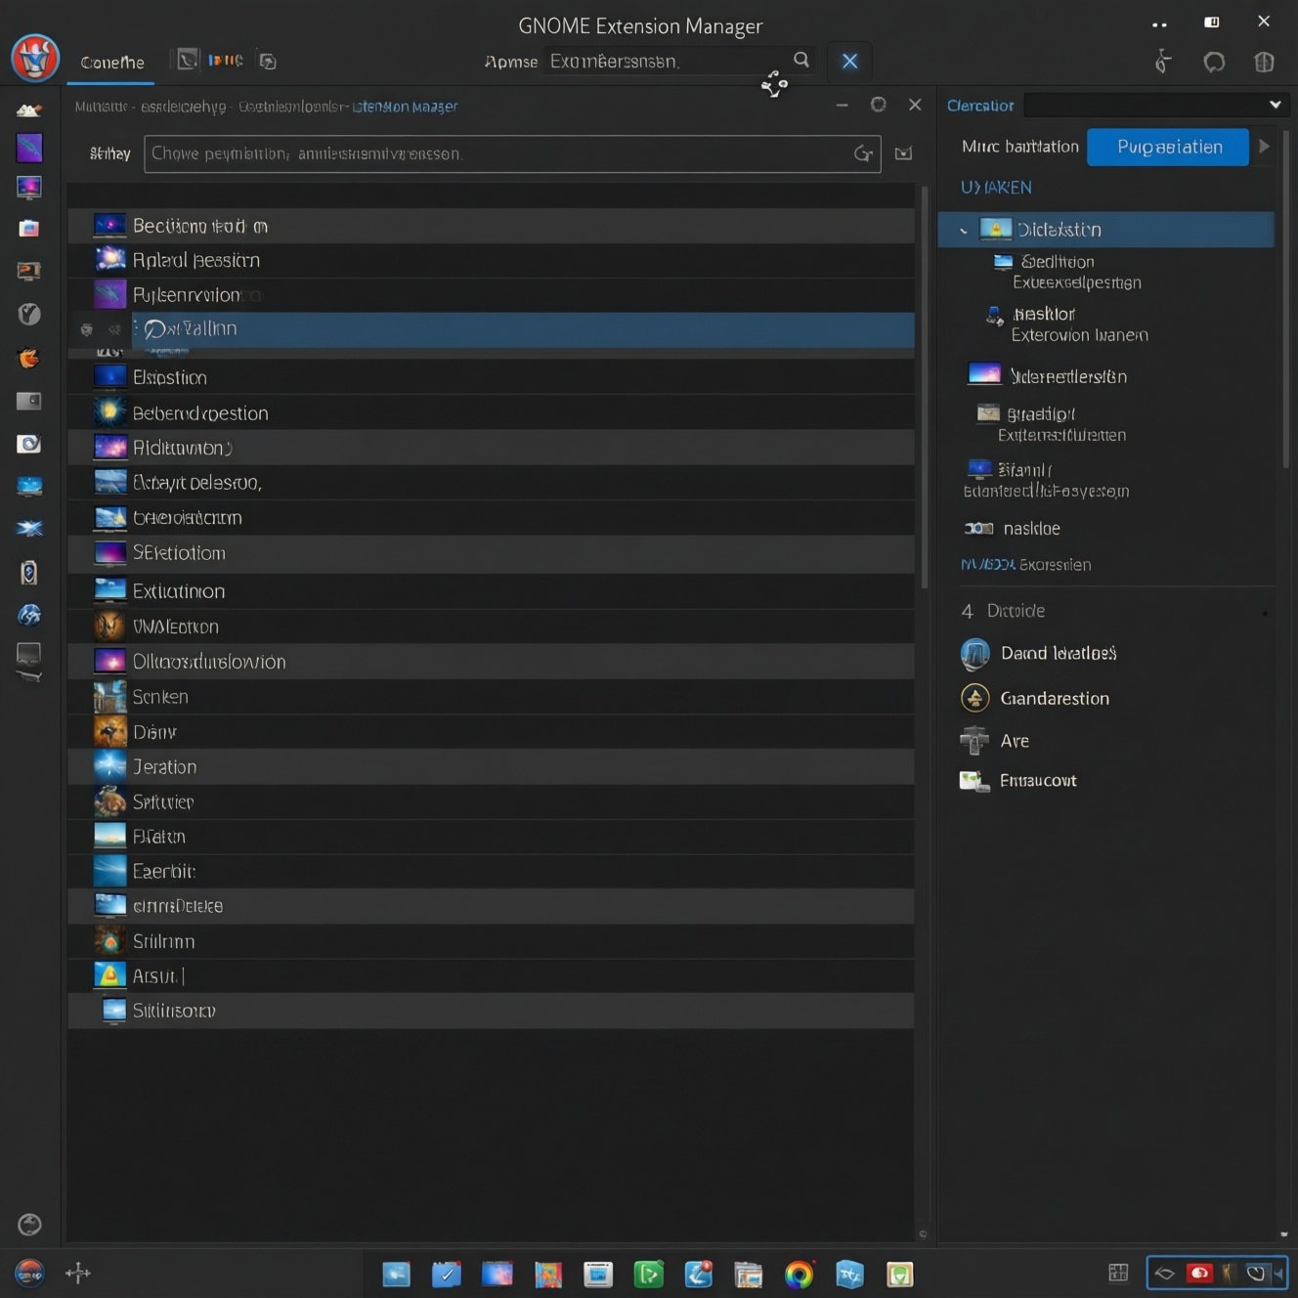This screenshot has height=1298, width=1298.
Task: Click the red tray icon in bottom right
Action: (1199, 1273)
